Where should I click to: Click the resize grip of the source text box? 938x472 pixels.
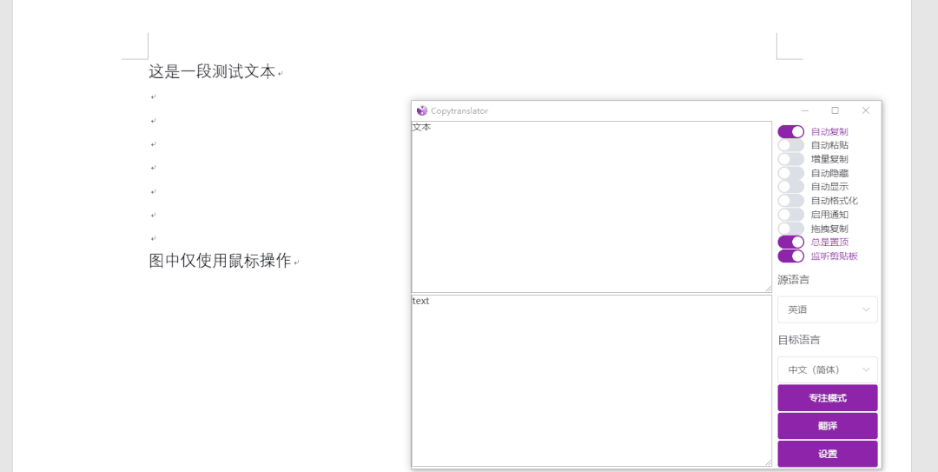tap(768, 289)
